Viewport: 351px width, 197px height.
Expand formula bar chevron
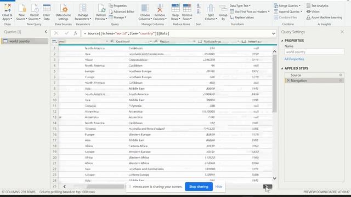point(274,33)
